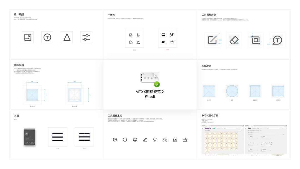Open the MTXX图标规范文档.pdf file icon
The width and height of the screenshot is (300, 169).
point(150,79)
